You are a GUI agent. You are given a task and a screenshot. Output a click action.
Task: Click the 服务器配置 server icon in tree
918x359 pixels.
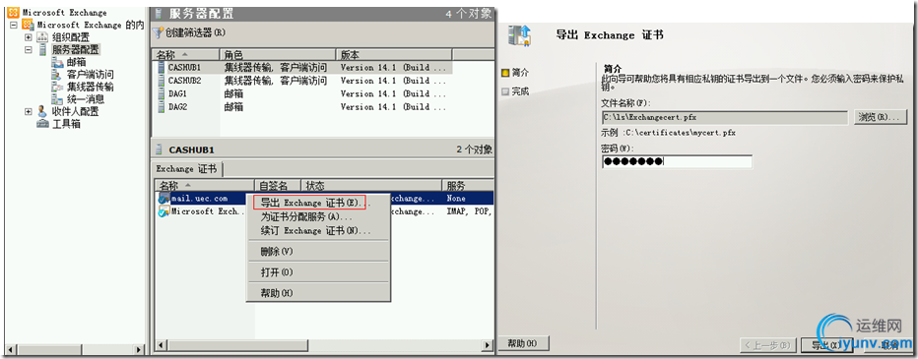coord(42,50)
